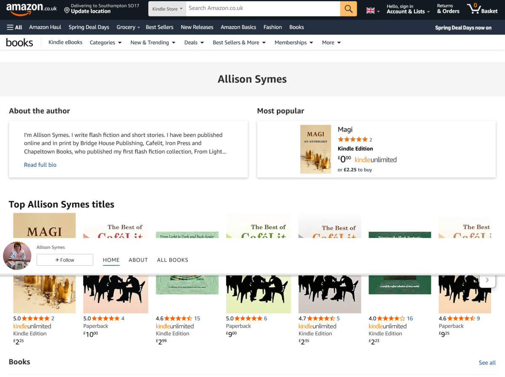Click the Read full bio link

click(40, 165)
